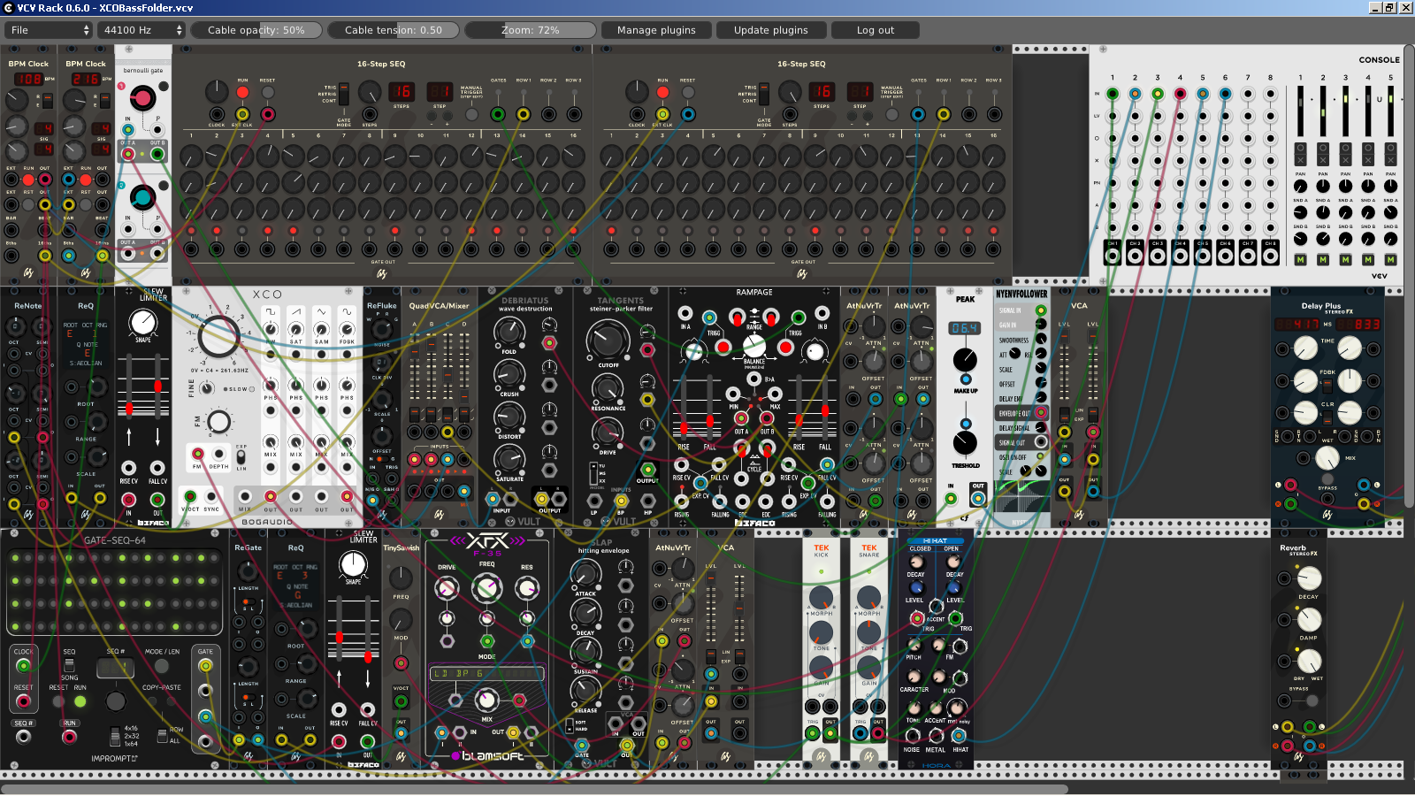This screenshot has height=796, width=1415.
Task: Click the XFX MODE display
Action: (486, 673)
